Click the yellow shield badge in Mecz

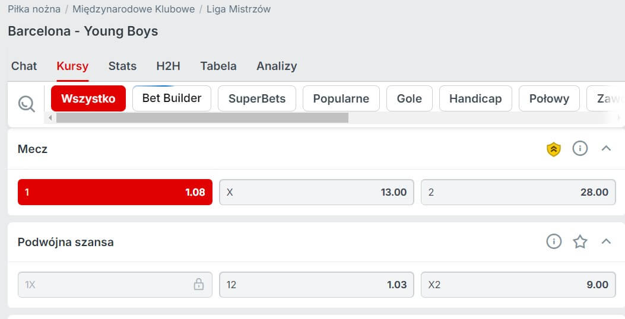554,149
